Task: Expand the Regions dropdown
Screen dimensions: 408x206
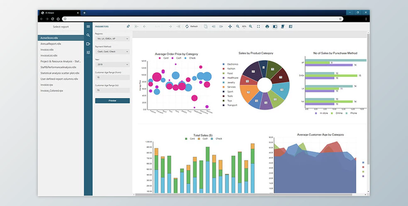Action: pyautogui.click(x=113, y=38)
